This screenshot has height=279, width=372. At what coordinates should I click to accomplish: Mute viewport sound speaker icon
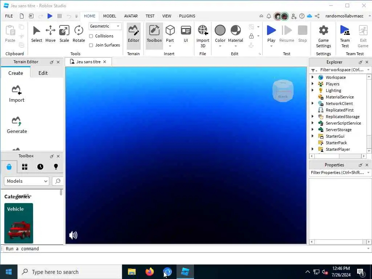[73, 235]
